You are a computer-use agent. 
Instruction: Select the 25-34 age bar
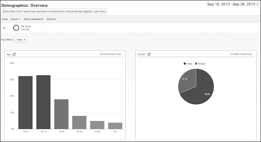pos(44,102)
